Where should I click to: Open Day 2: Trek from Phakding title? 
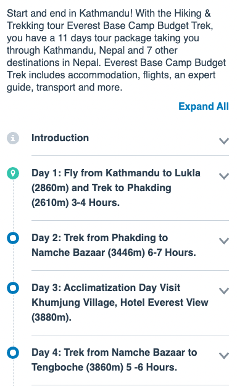click(114, 245)
